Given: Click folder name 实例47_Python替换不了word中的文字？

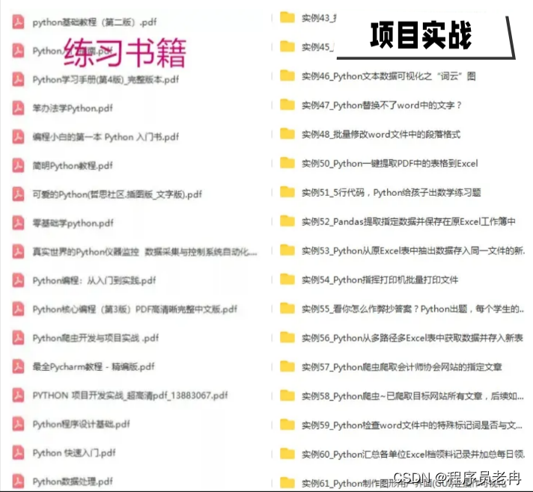Looking at the screenshot, I should coord(382,105).
